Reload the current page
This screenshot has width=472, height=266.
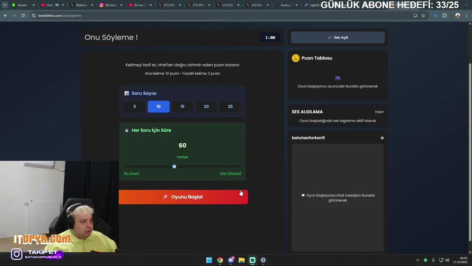pyautogui.click(x=23, y=16)
